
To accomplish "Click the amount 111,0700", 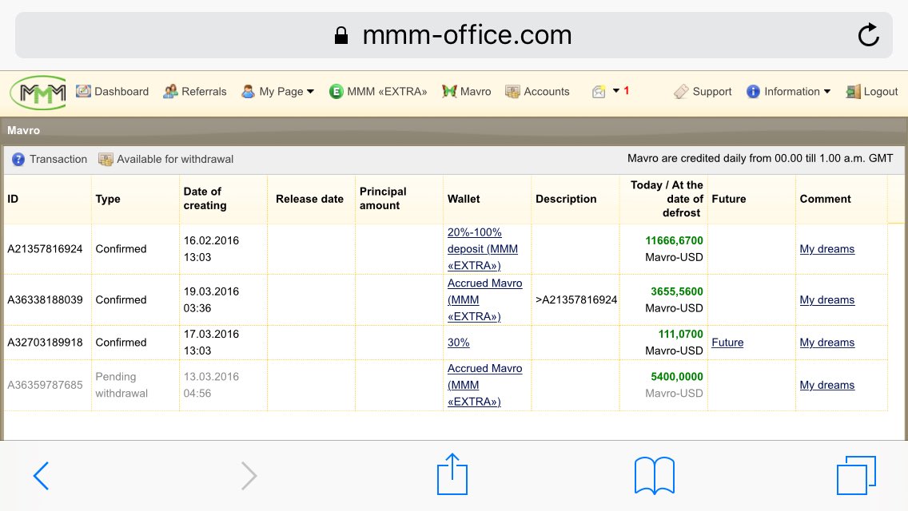I will [x=680, y=335].
